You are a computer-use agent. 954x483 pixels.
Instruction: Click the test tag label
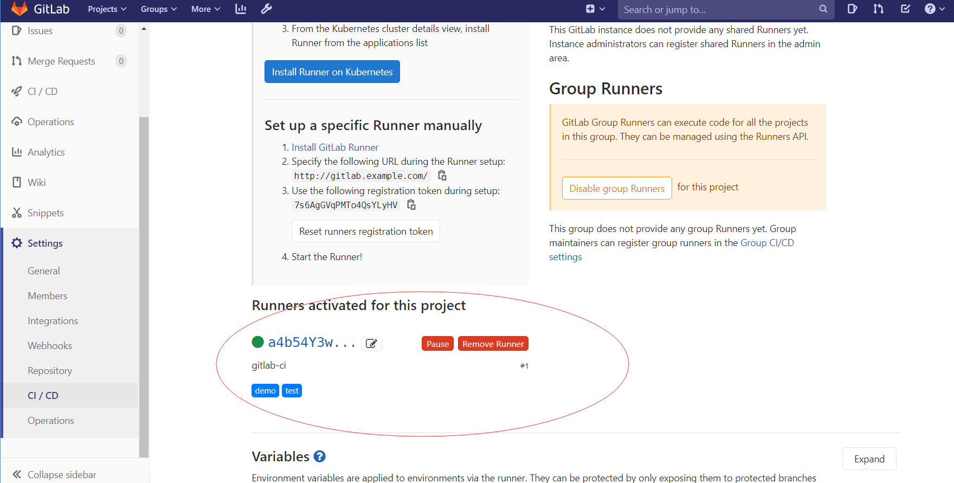click(x=292, y=391)
